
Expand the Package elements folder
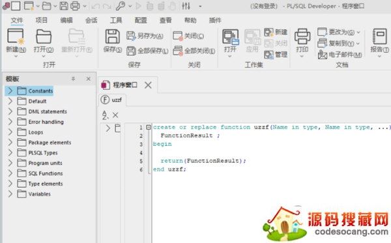(10, 142)
